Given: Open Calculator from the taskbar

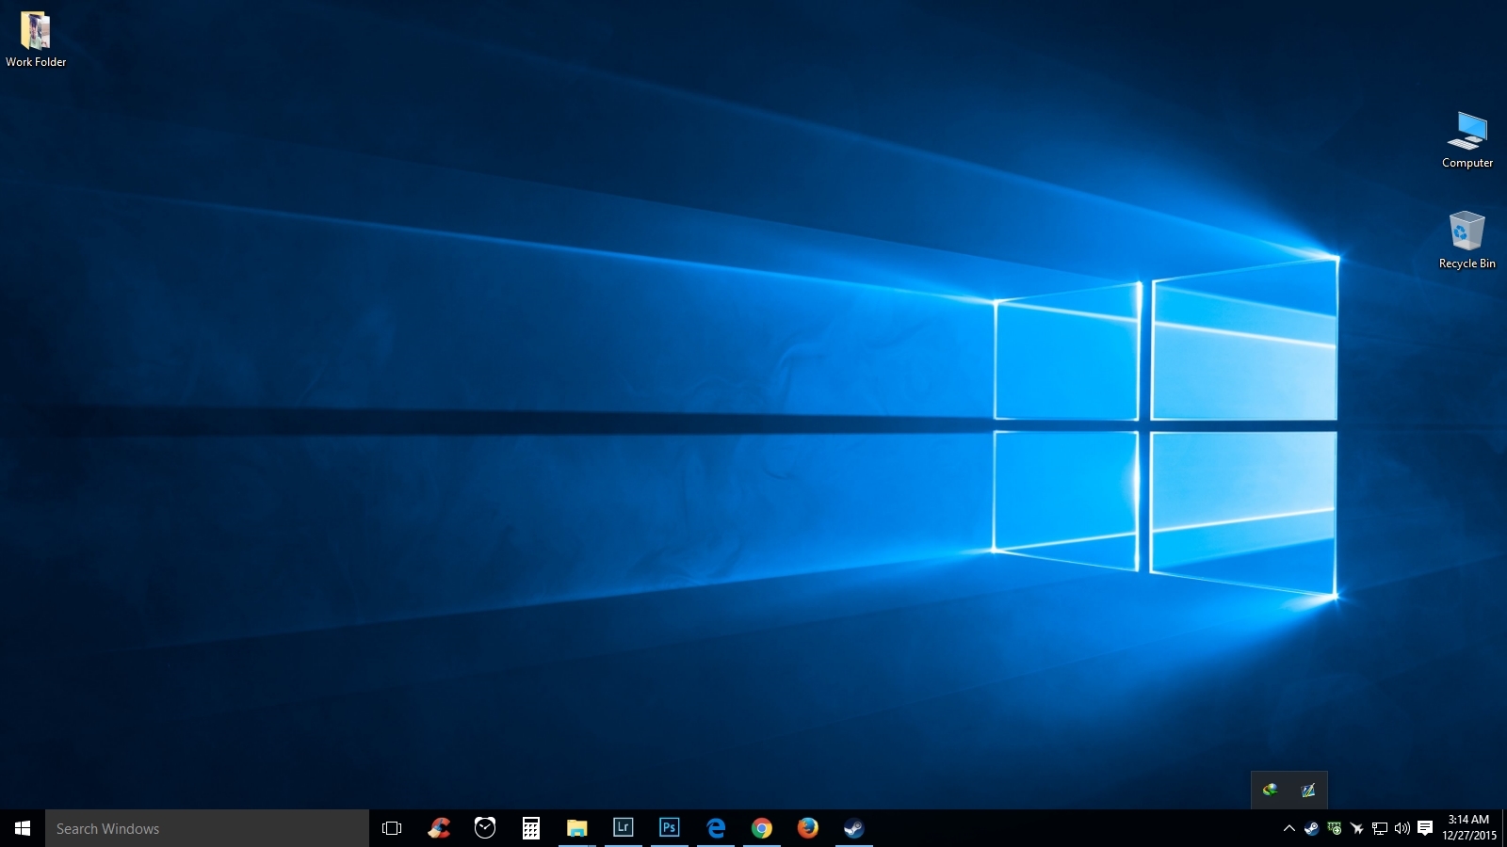Looking at the screenshot, I should [x=531, y=828].
